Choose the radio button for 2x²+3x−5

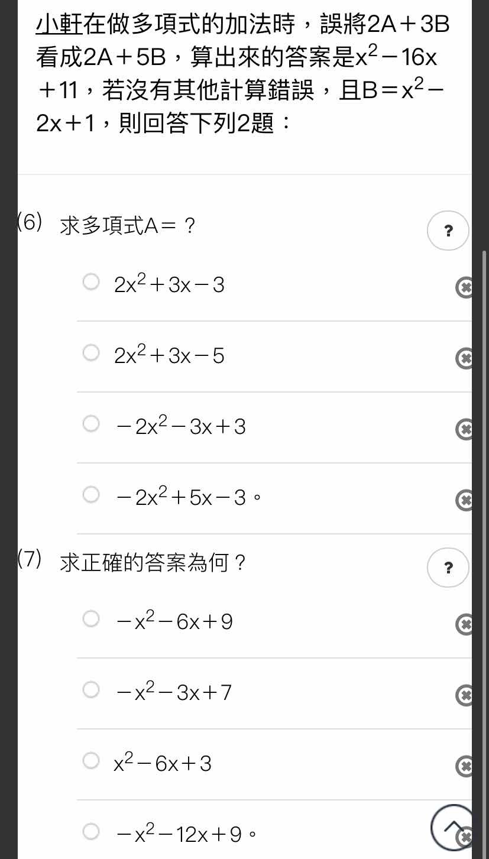91,352
